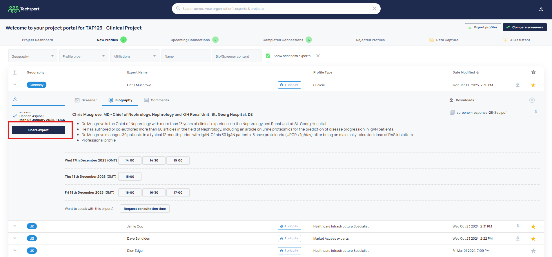Viewport: 552px width, 257px height.
Task: Toggle Show near pass experts checkbox
Action: 268,56
